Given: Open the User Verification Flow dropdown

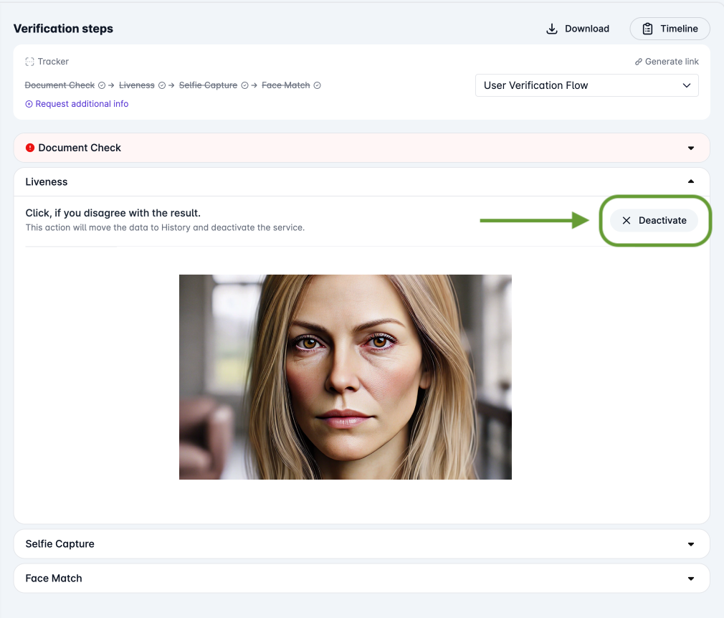Looking at the screenshot, I should point(586,85).
